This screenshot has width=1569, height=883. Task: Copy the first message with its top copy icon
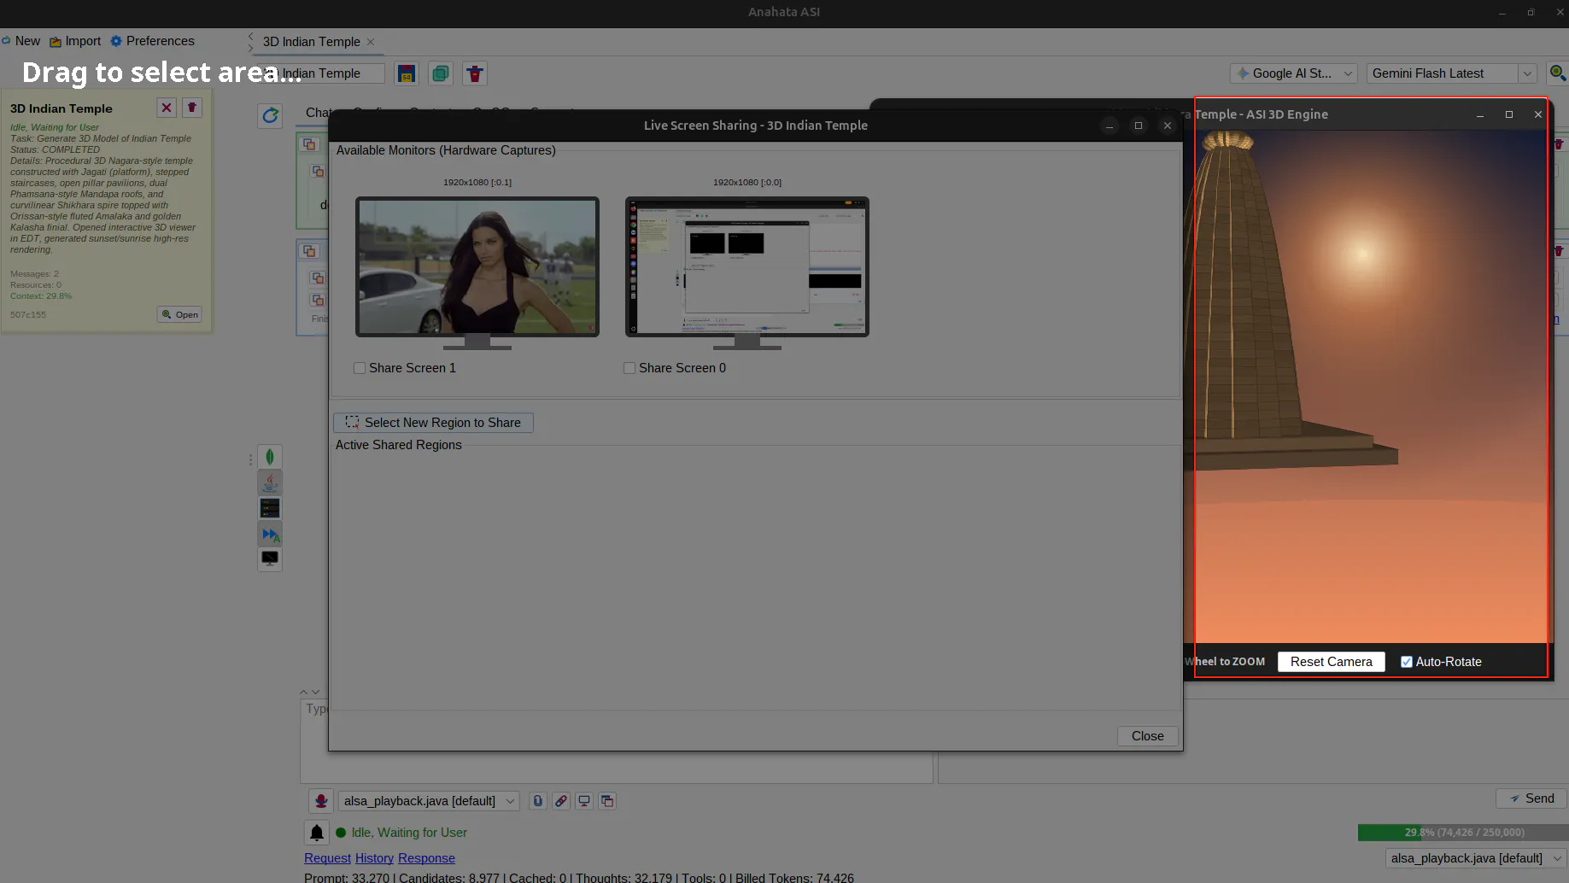[309, 144]
